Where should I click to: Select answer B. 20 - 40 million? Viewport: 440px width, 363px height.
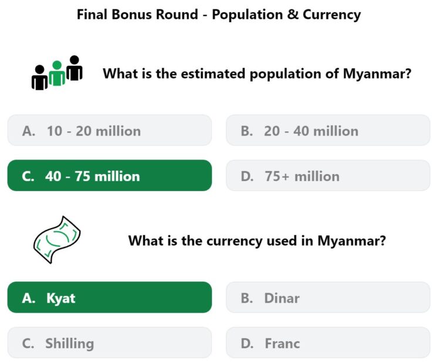[x=328, y=130]
